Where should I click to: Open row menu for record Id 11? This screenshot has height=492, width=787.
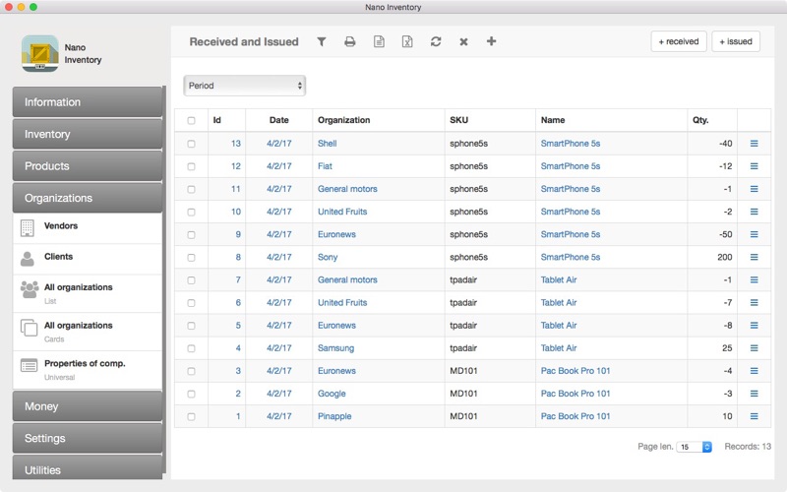754,189
